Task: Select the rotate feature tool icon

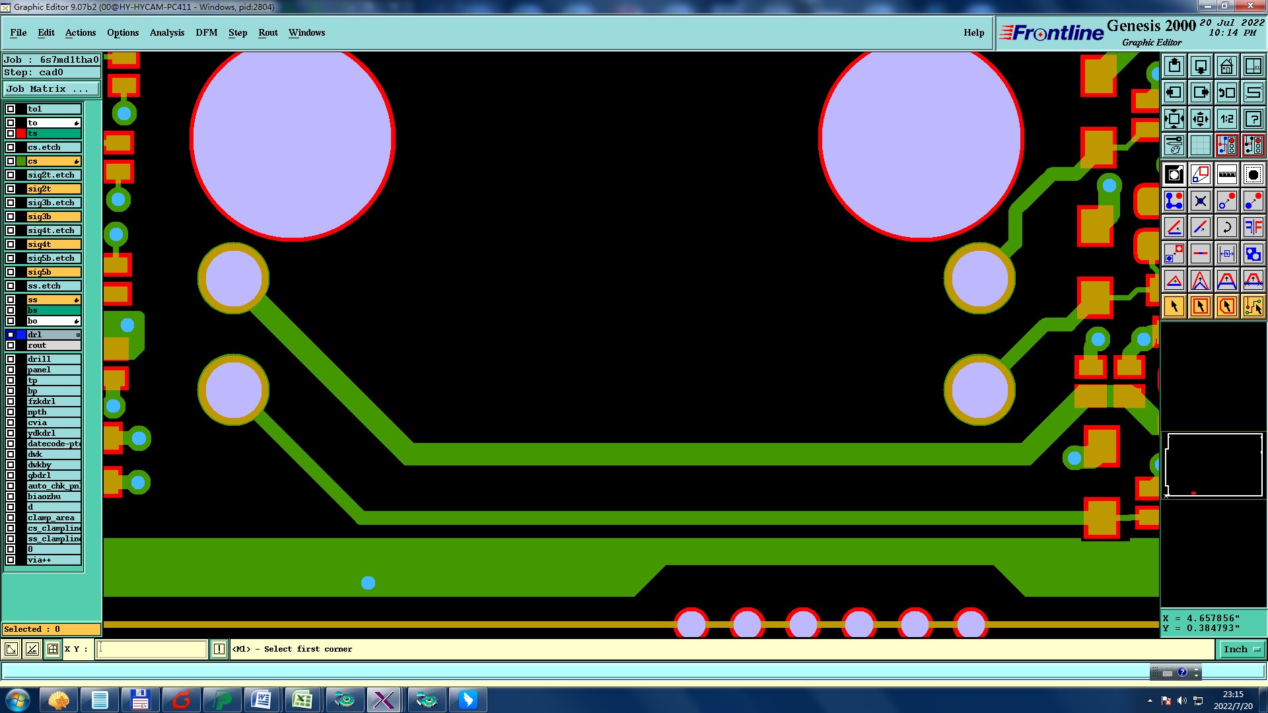Action: coord(1226,228)
